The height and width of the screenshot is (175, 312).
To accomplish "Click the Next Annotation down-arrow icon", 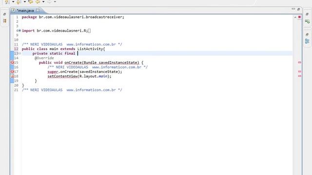I will (x=6, y=2).
